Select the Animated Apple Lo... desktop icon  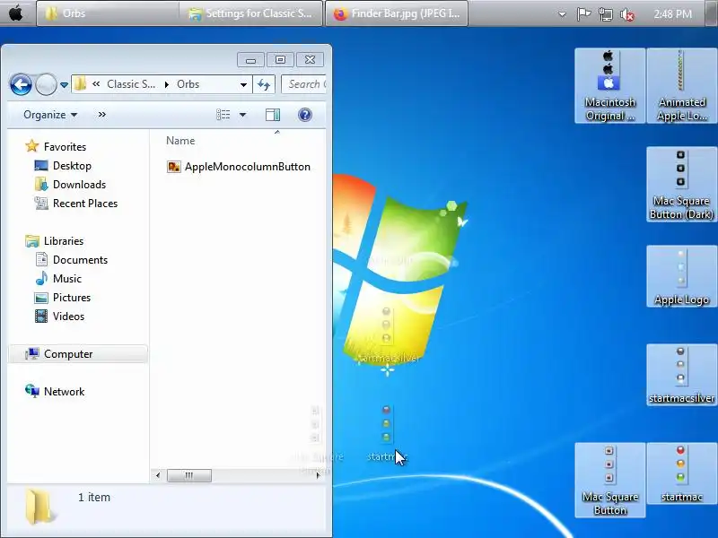(x=681, y=85)
